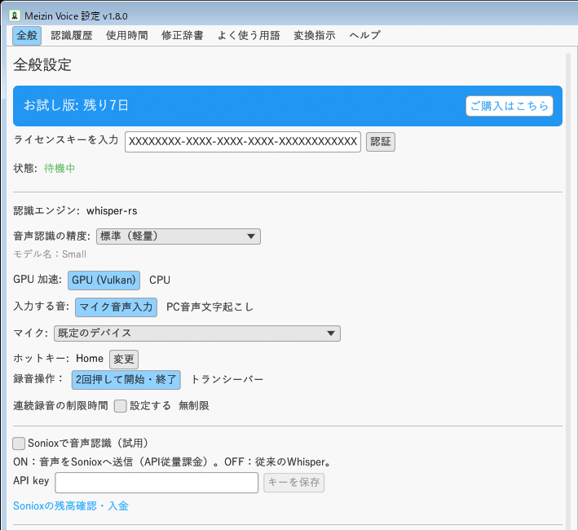Click the whisper-rs engine name

pos(112,211)
